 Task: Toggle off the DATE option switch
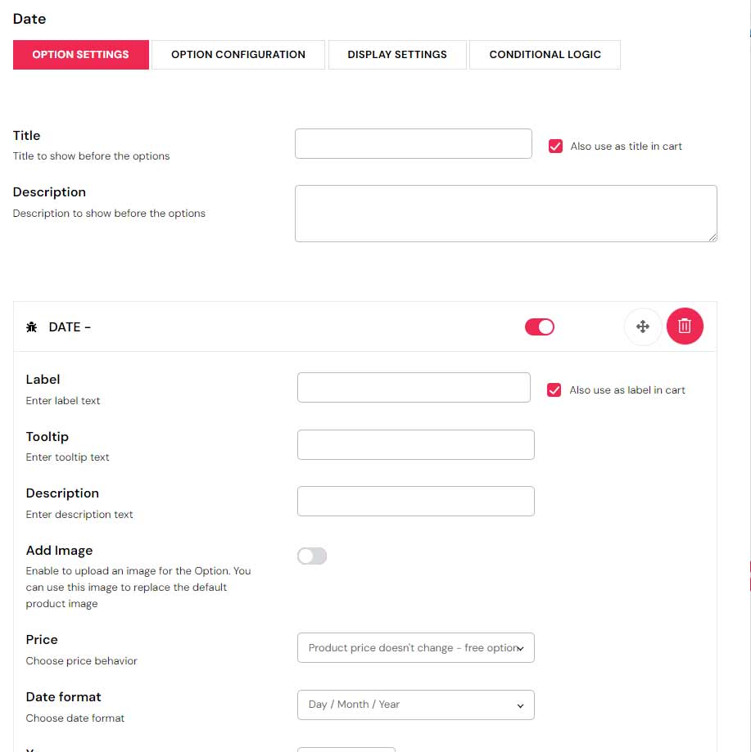(540, 327)
